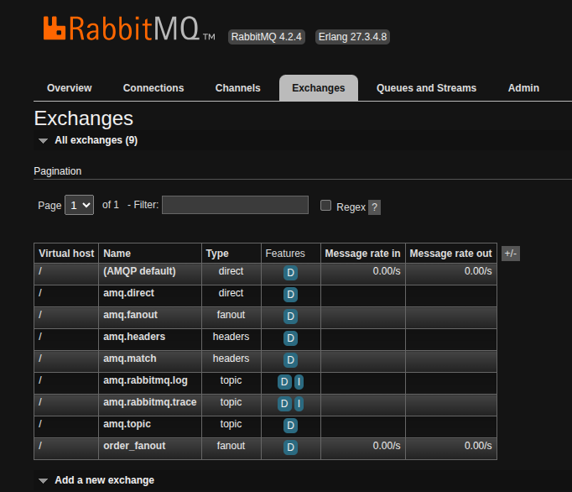This screenshot has height=492, width=572.
Task: Open the amq.topic exchange
Action: point(127,424)
